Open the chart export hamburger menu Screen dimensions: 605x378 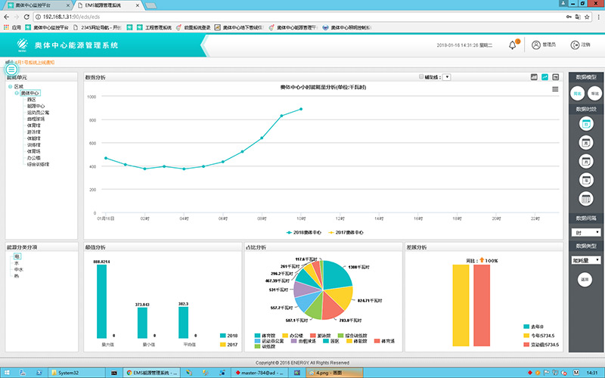click(x=556, y=89)
